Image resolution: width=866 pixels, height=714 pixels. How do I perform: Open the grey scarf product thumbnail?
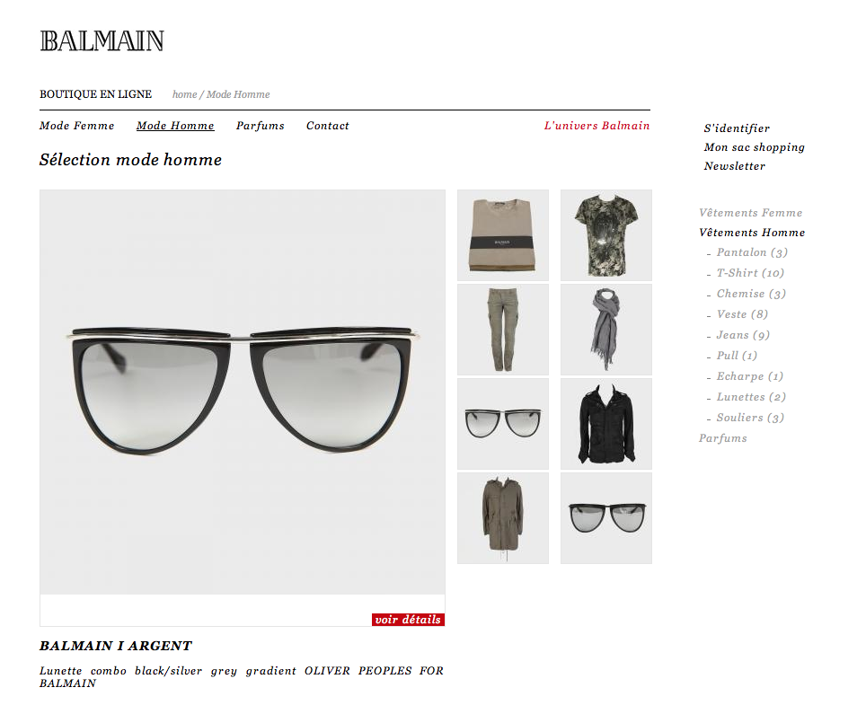tap(606, 330)
